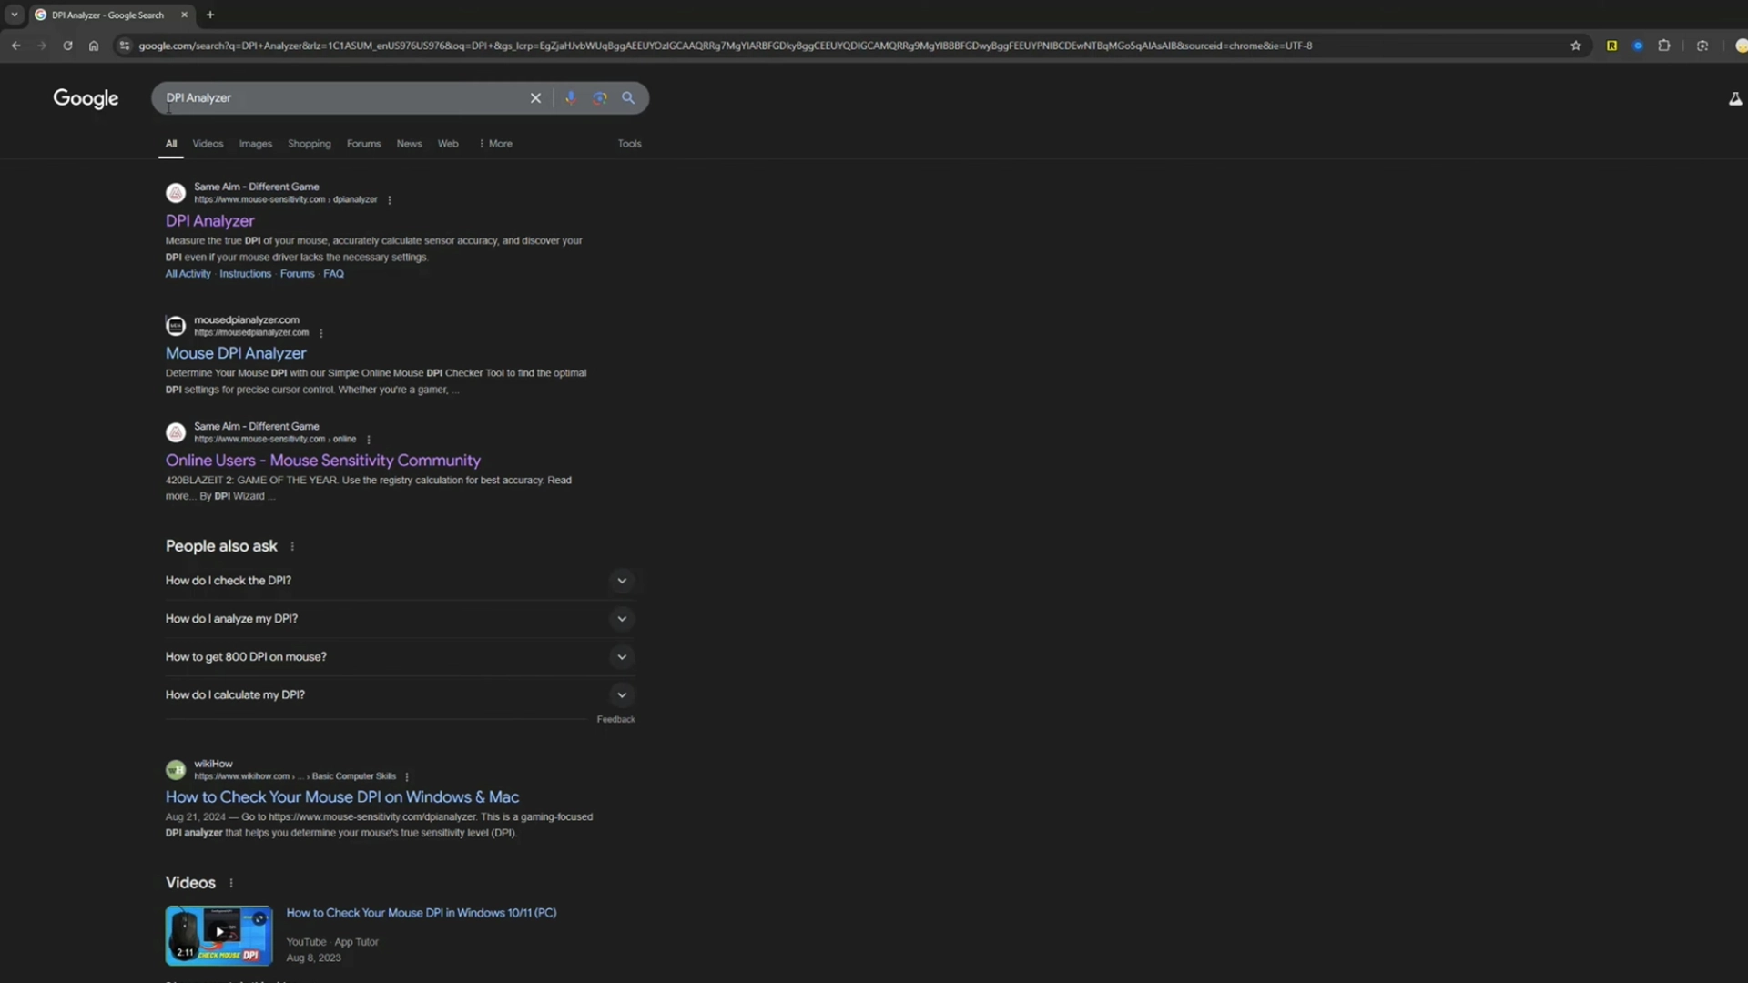
Task: Start voice search with microphone icon
Action: click(571, 98)
